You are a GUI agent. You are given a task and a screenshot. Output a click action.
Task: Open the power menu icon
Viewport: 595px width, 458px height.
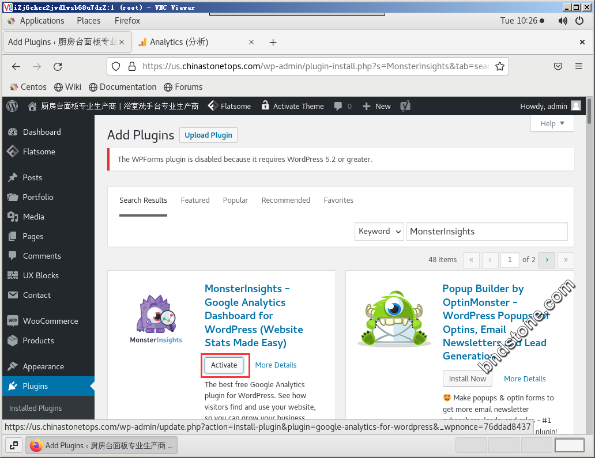click(x=579, y=21)
